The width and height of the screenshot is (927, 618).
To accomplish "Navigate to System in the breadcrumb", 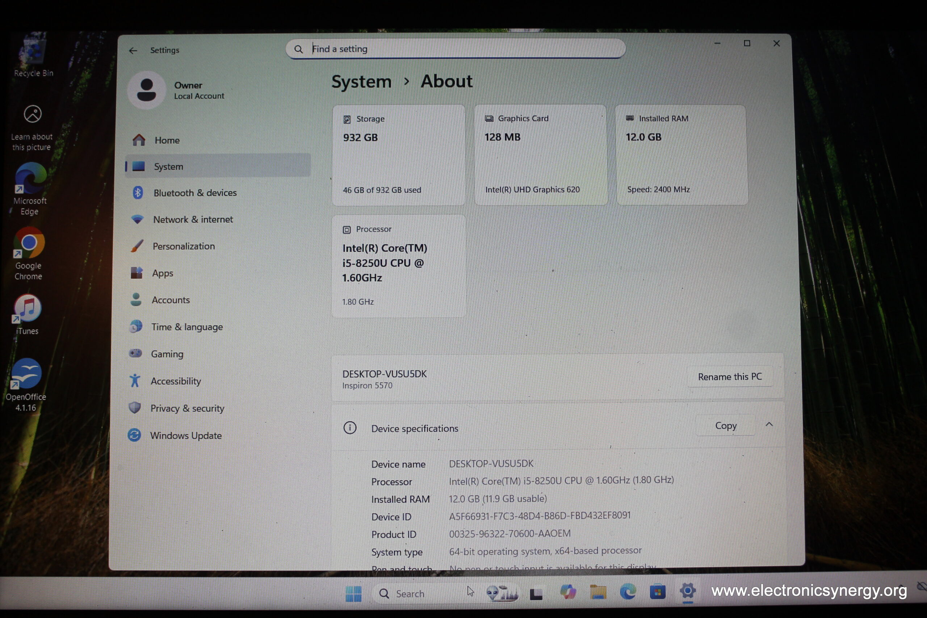I will tap(361, 82).
